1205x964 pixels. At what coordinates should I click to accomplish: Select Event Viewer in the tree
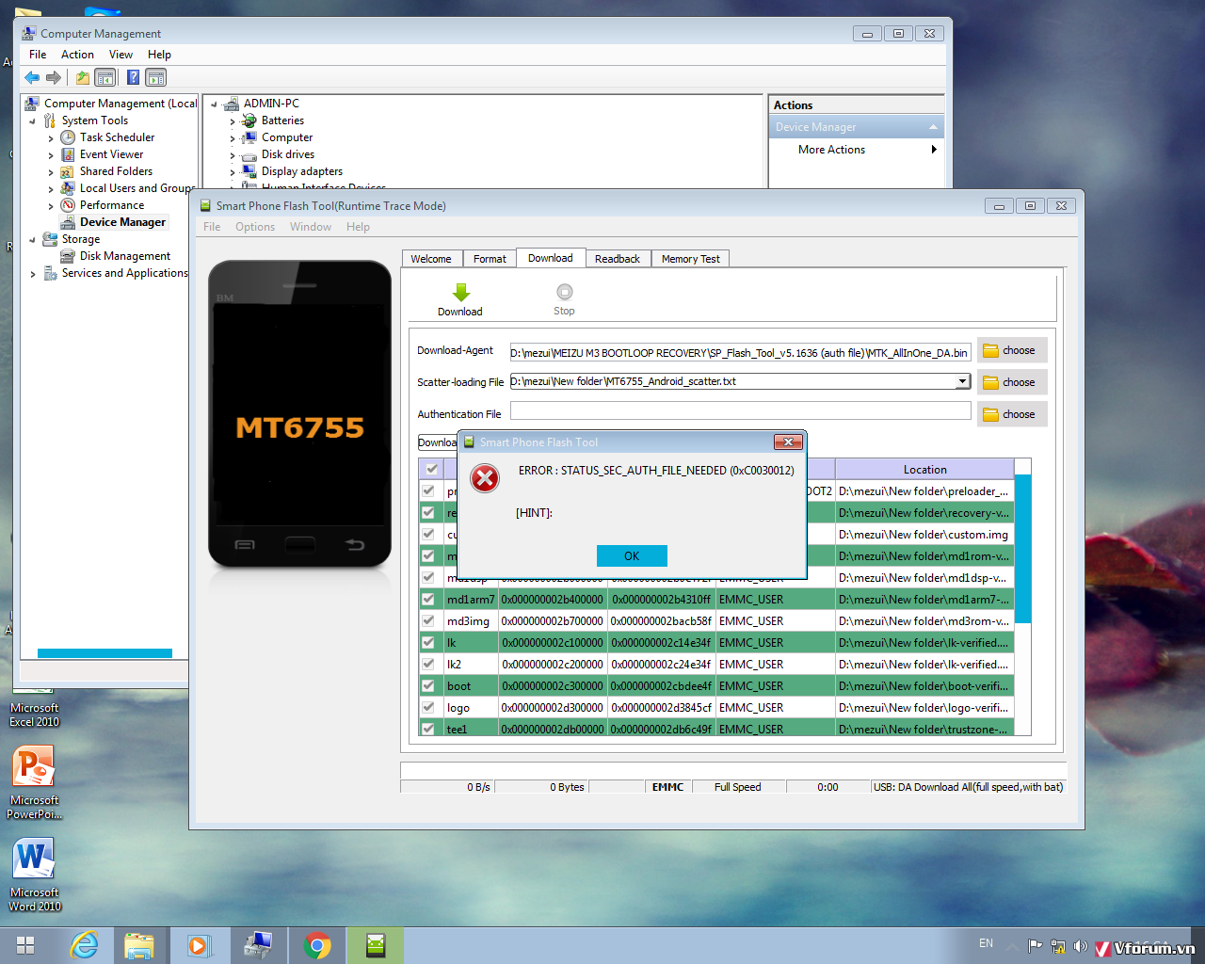pos(111,154)
